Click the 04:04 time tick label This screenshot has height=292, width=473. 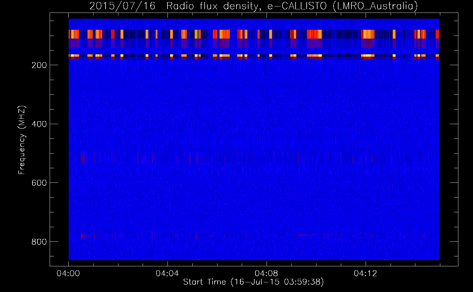(x=167, y=274)
